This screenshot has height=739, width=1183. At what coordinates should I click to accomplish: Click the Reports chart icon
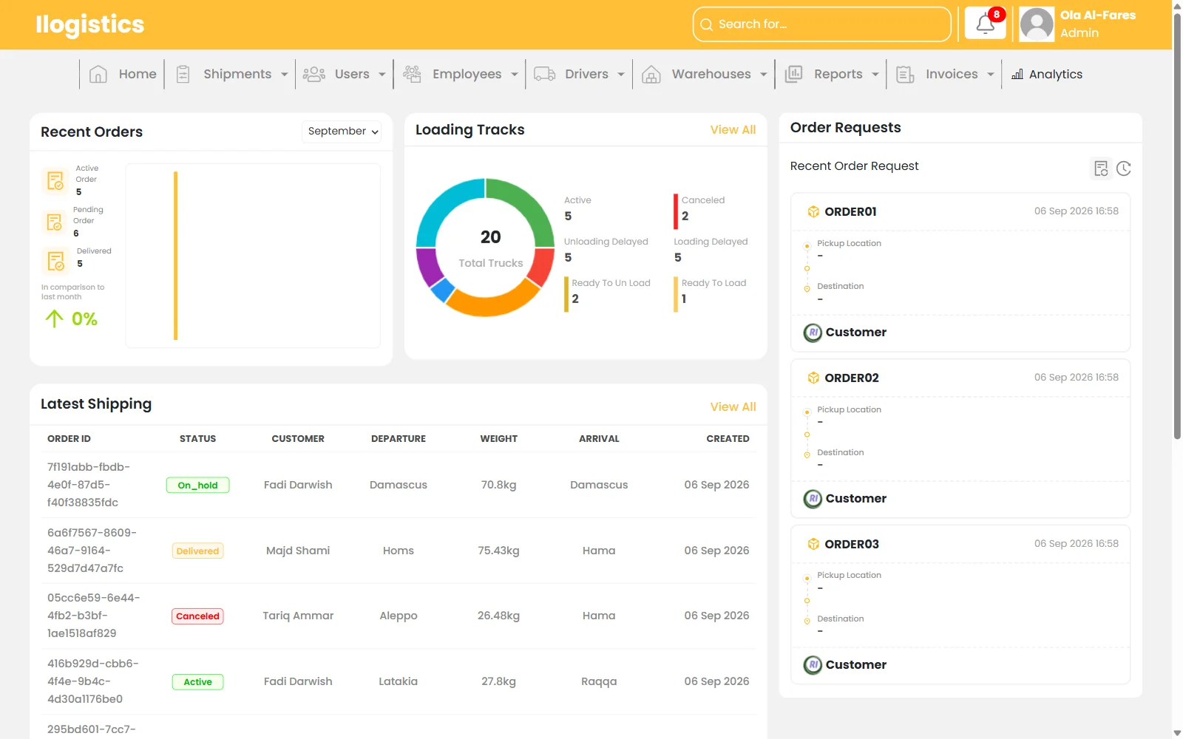point(793,74)
